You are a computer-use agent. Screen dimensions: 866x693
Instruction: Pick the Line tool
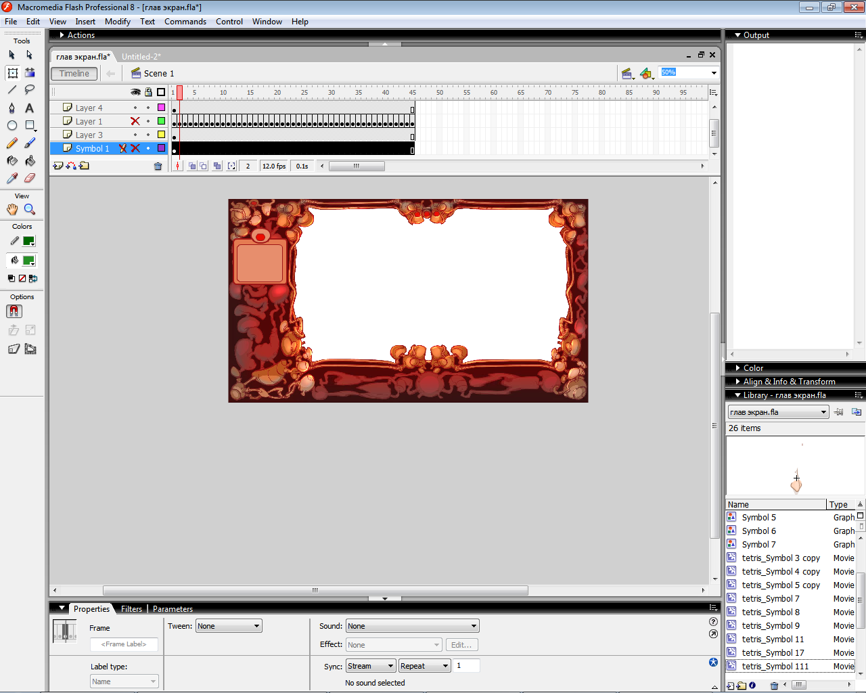pos(12,89)
